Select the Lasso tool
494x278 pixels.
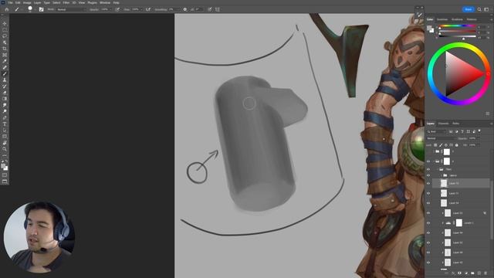5,36
